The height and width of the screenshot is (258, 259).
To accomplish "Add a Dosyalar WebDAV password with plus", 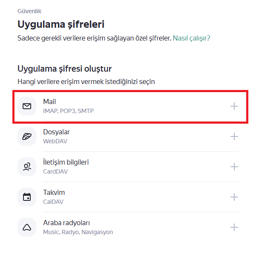I will [x=234, y=136].
